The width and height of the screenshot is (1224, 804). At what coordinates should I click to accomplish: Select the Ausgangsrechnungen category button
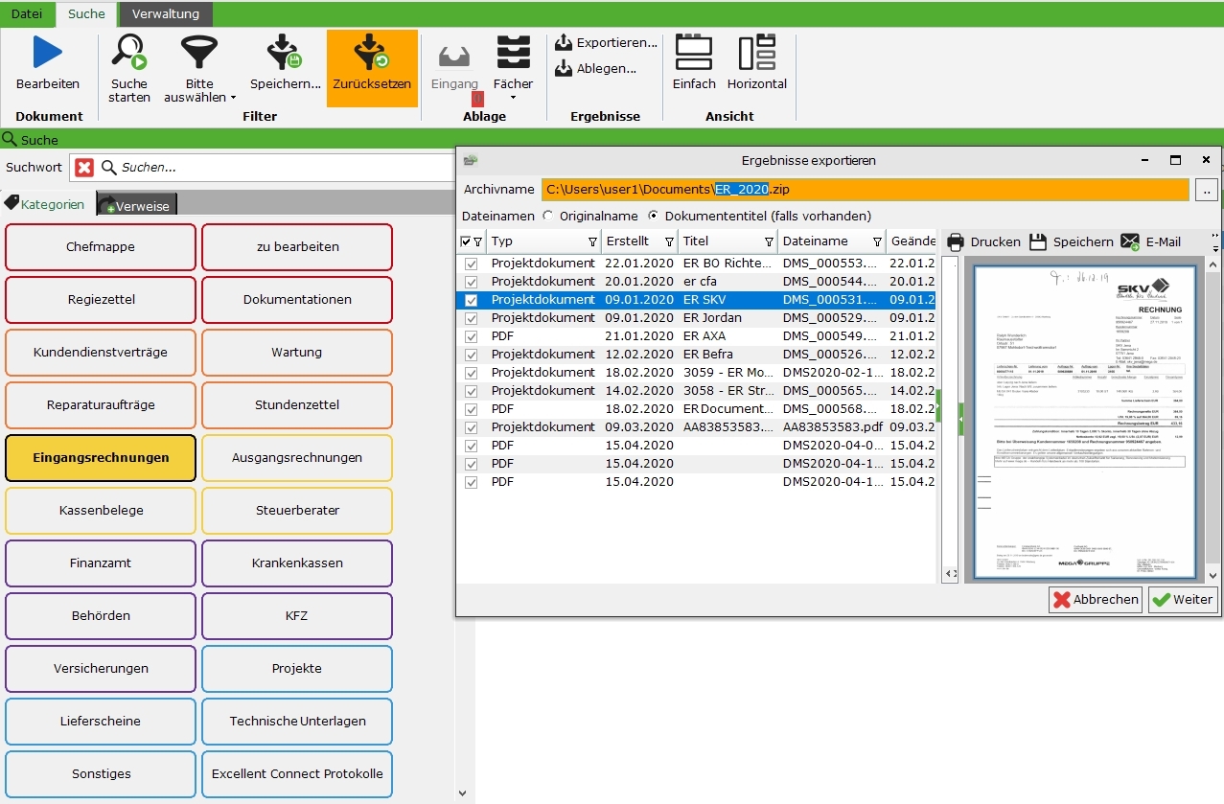(297, 458)
